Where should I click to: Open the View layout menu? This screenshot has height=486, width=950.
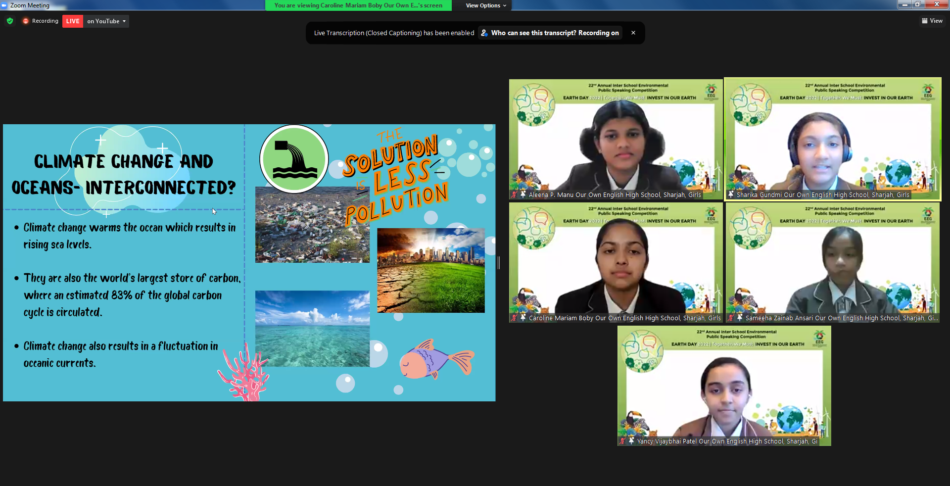[932, 21]
